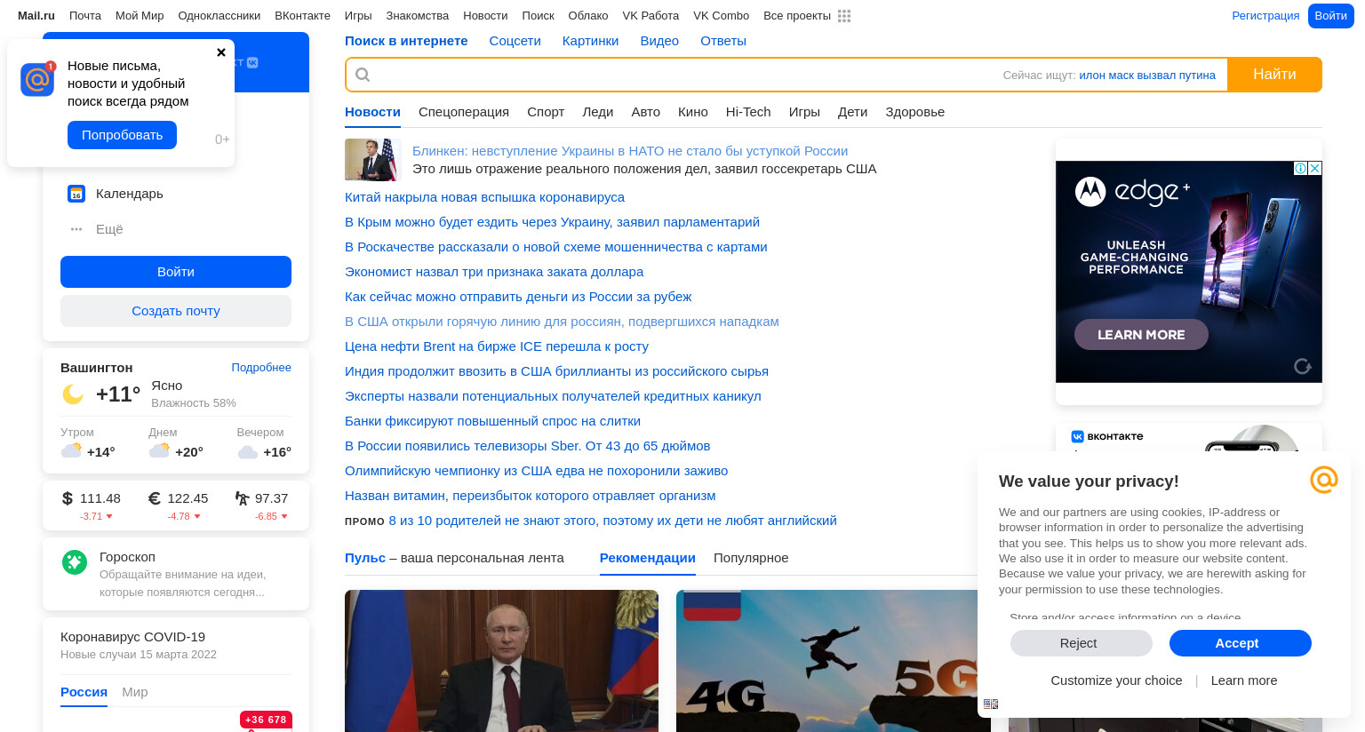
Task: Open the Horoscope green icon
Action: click(75, 561)
